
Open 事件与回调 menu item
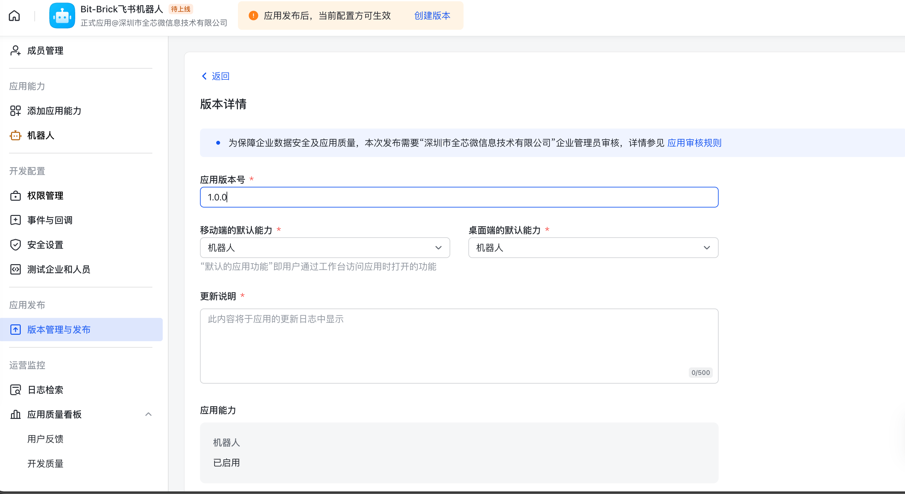pyautogui.click(x=50, y=220)
